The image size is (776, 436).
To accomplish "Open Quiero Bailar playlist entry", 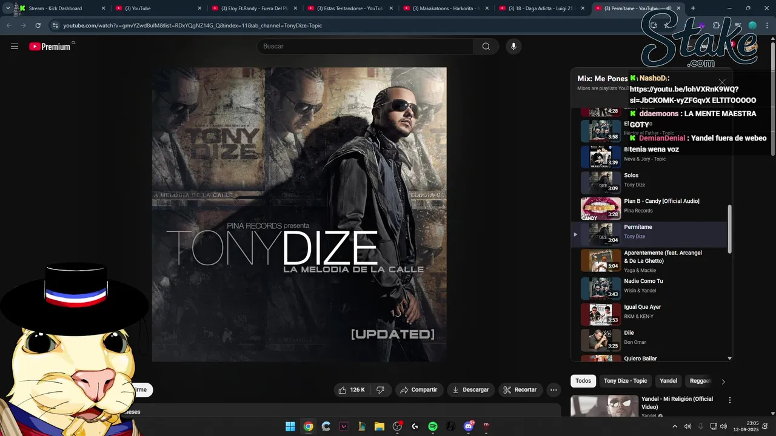I will (649, 358).
